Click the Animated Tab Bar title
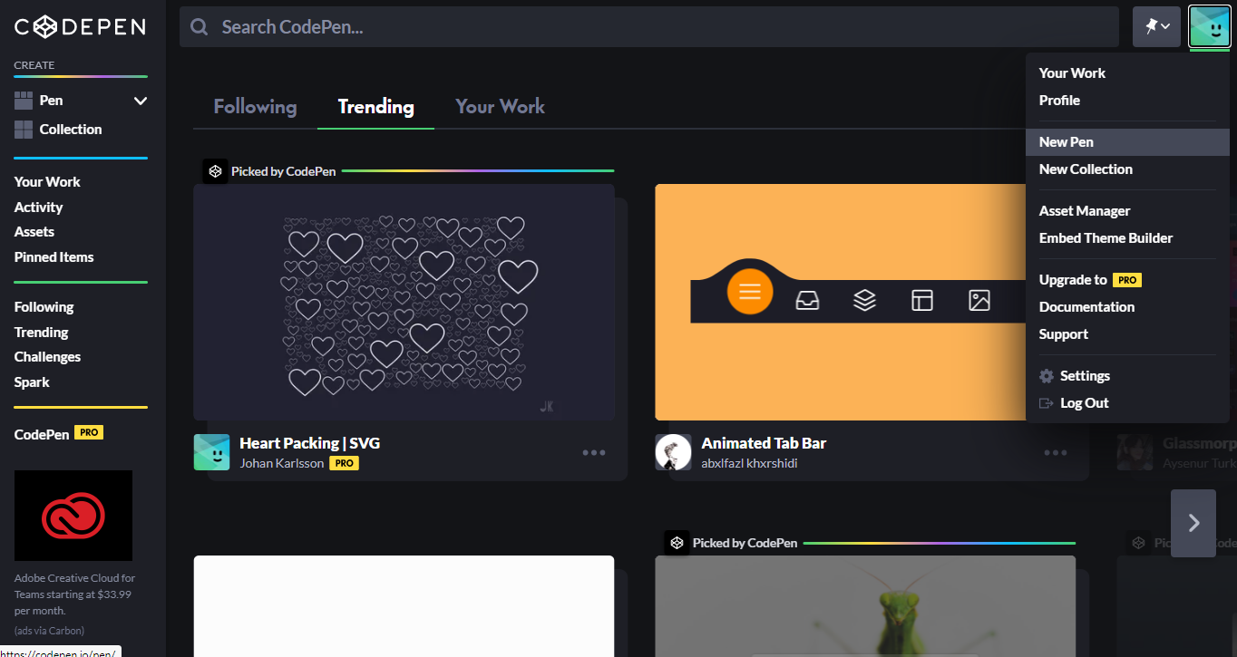The width and height of the screenshot is (1237, 657). [764, 443]
